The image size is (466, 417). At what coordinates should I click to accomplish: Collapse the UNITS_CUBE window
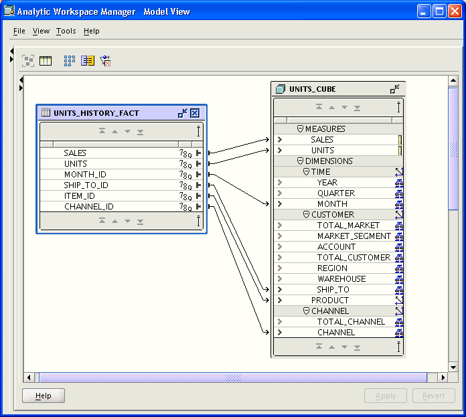click(395, 89)
